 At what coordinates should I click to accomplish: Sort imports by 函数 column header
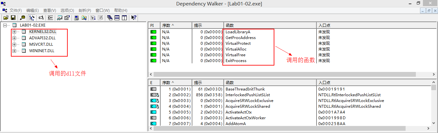point(270,25)
